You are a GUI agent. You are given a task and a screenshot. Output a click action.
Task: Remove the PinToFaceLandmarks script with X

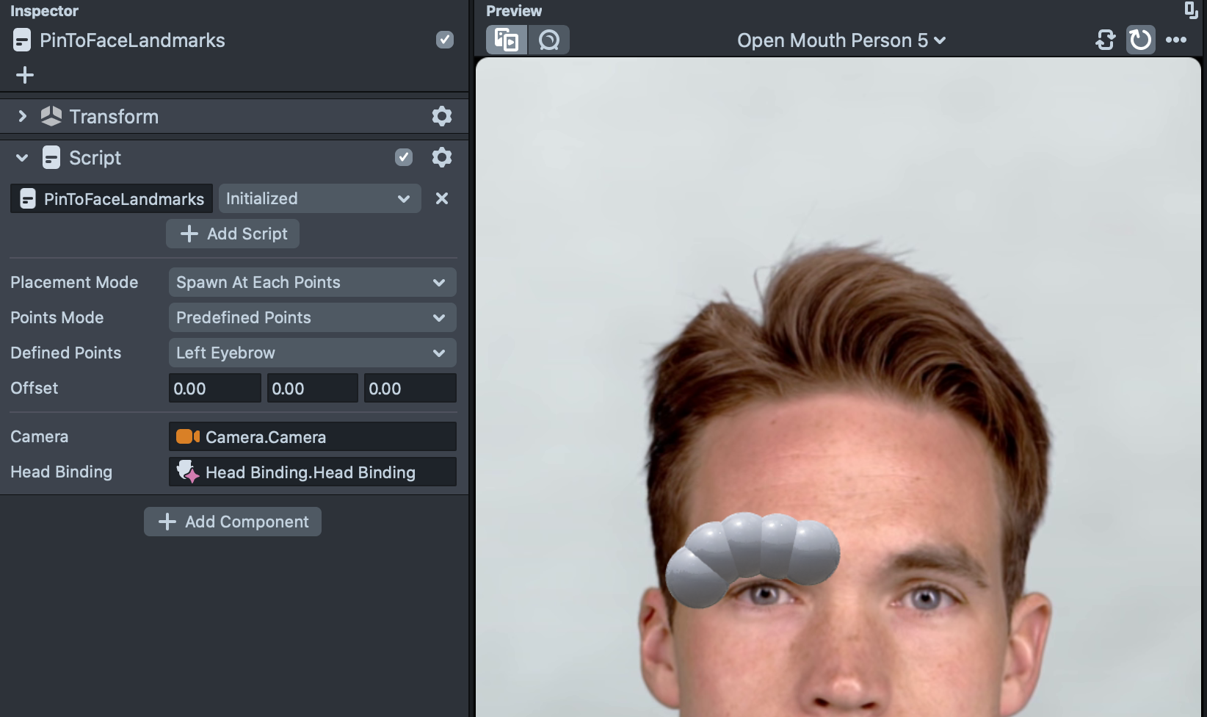pyautogui.click(x=441, y=198)
